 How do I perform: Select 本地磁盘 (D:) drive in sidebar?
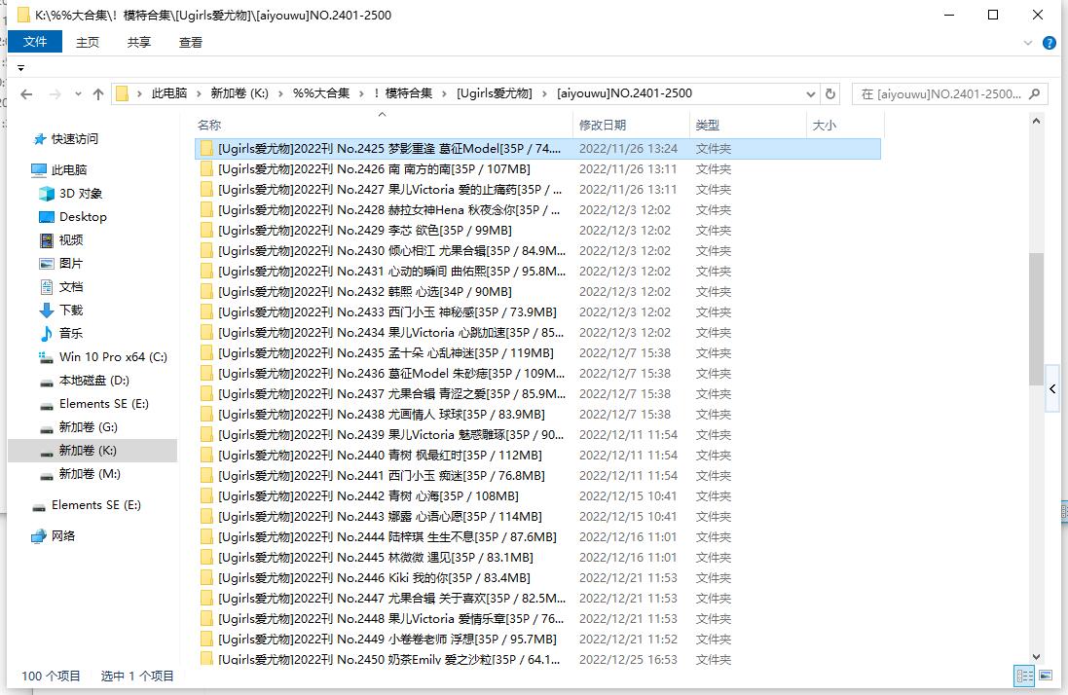point(94,380)
